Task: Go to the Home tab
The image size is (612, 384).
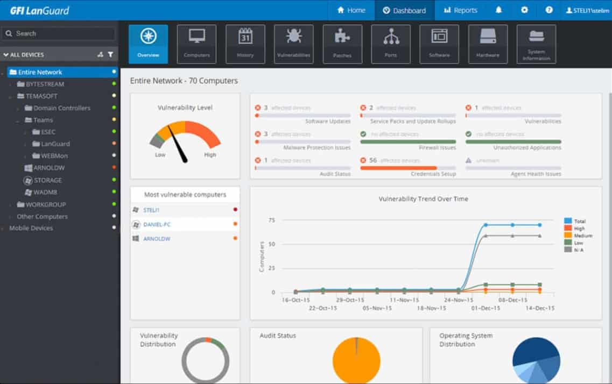Action: (351, 10)
